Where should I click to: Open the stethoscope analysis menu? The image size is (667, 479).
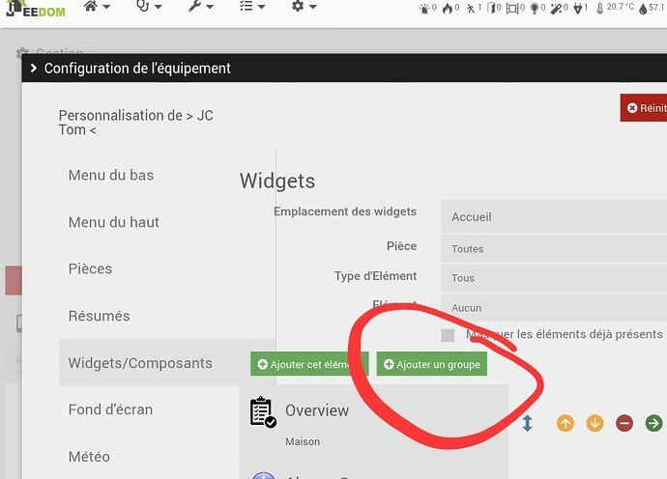click(x=149, y=6)
